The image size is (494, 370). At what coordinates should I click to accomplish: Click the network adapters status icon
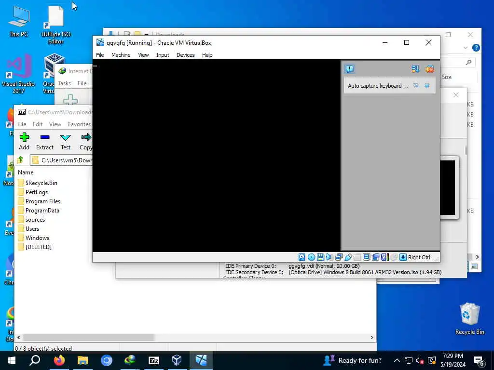(339, 257)
